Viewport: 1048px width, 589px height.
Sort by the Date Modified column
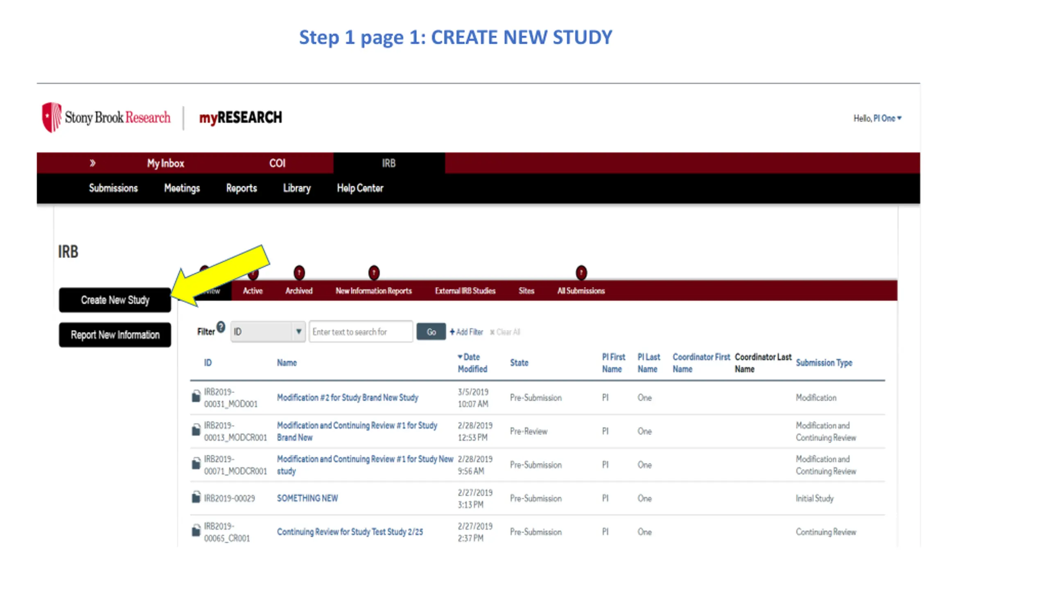click(x=472, y=363)
